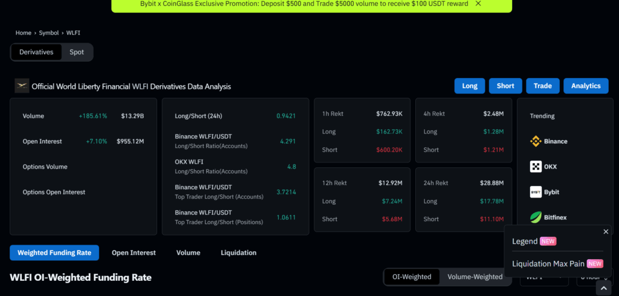Click the Trending heading

[542, 116]
